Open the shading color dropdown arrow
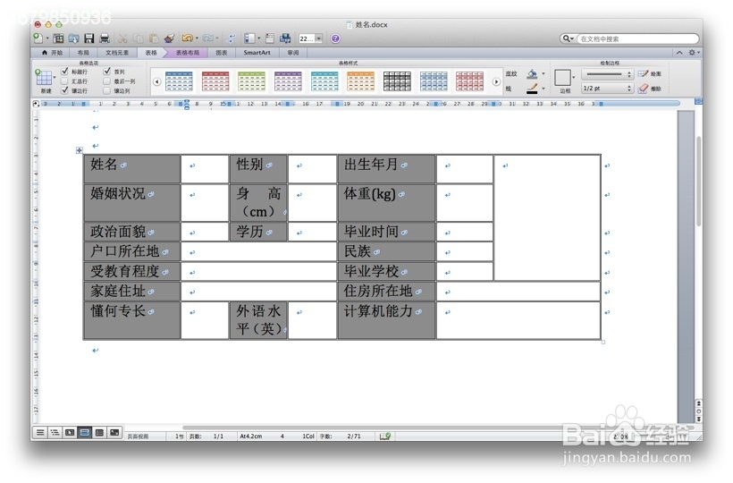This screenshot has height=483, width=733. [x=543, y=74]
